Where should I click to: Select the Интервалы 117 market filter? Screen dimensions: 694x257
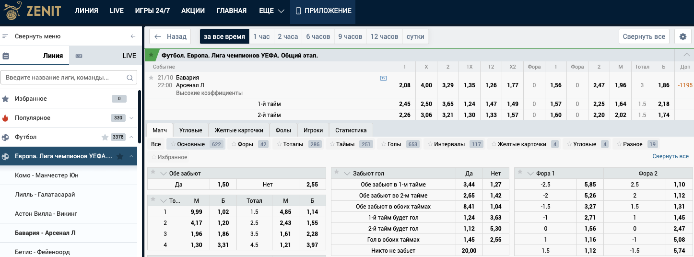tap(454, 144)
